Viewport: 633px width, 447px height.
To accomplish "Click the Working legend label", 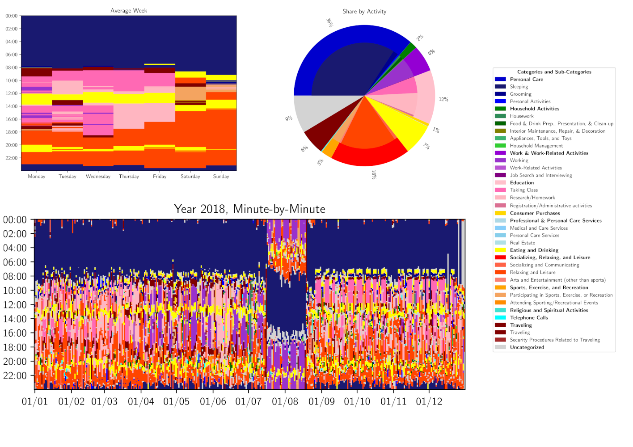I will pyautogui.click(x=519, y=160).
